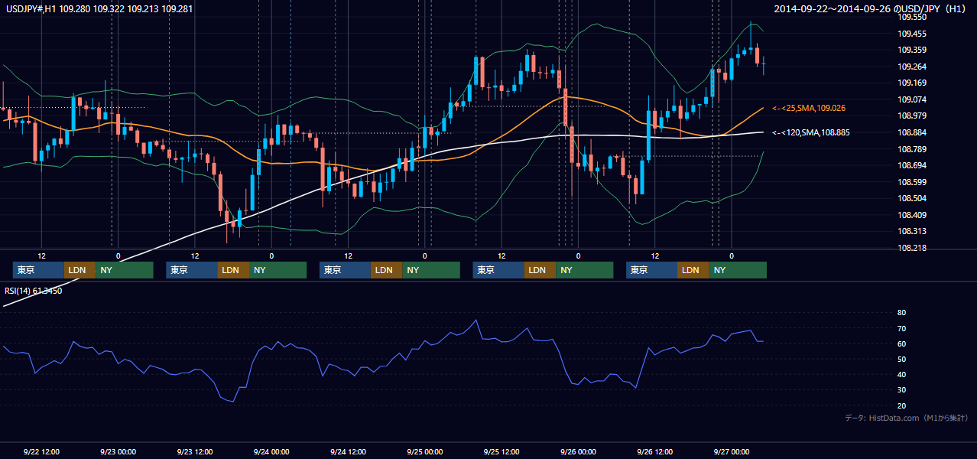This screenshot has height=459, width=977.
Task: Select the 2014-09-22～2014-09-26 date range heading
Action: [868, 8]
